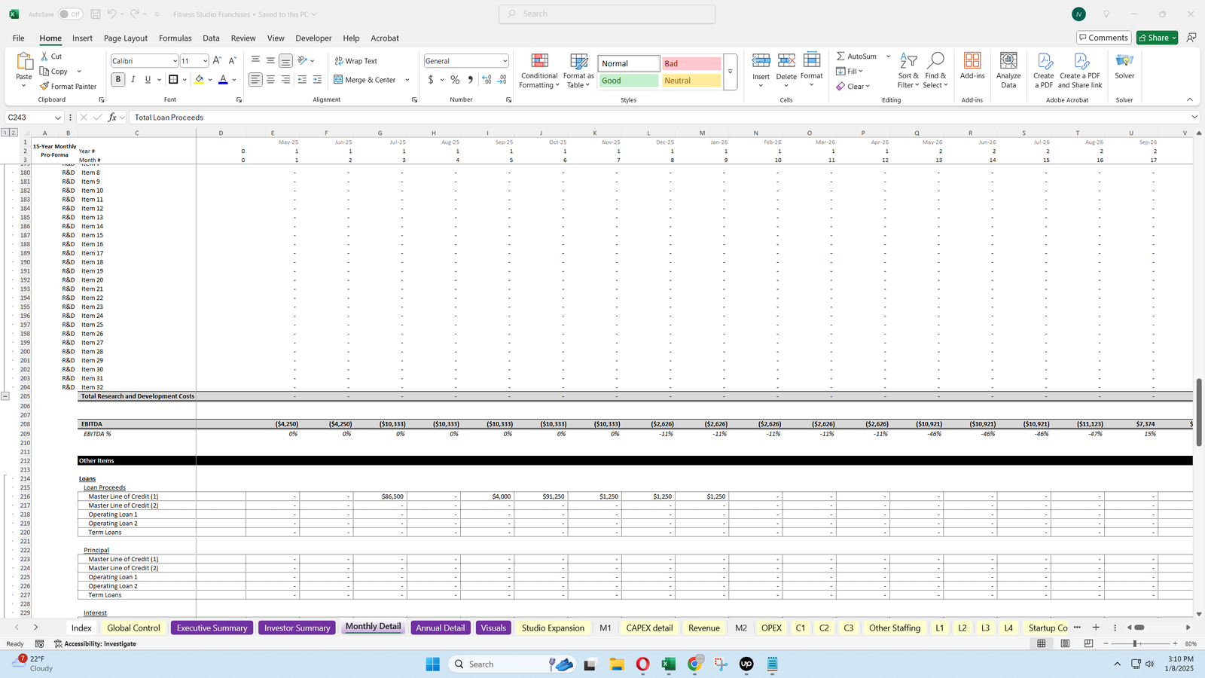Viewport: 1205px width, 678px height.
Task: Toggle bold formatting
Action: coord(117,79)
